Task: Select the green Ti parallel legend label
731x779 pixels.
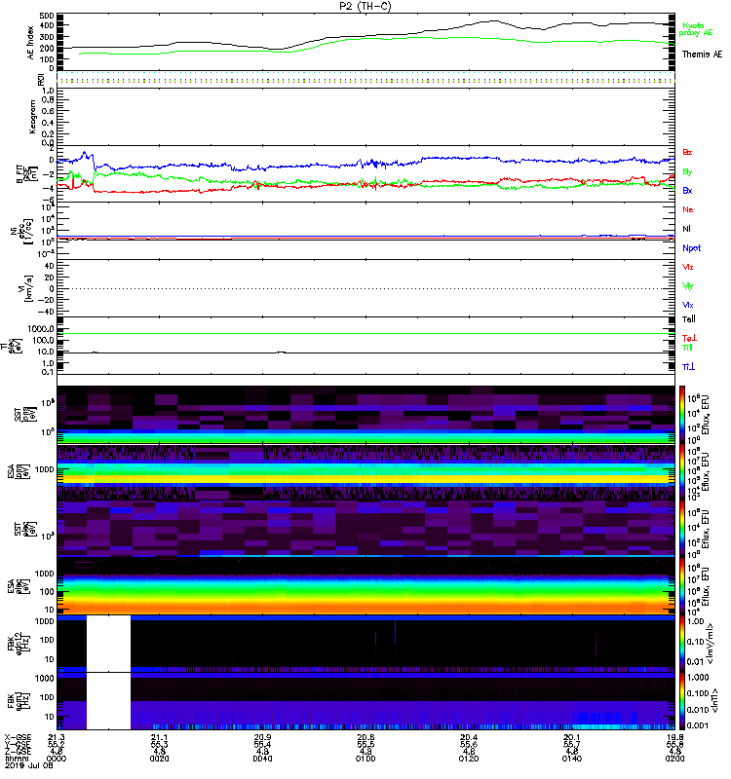Action: click(x=687, y=348)
